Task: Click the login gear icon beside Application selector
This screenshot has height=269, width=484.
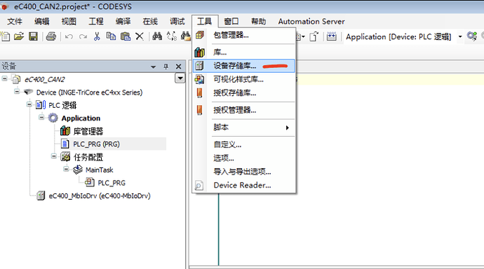Action: pos(471,36)
